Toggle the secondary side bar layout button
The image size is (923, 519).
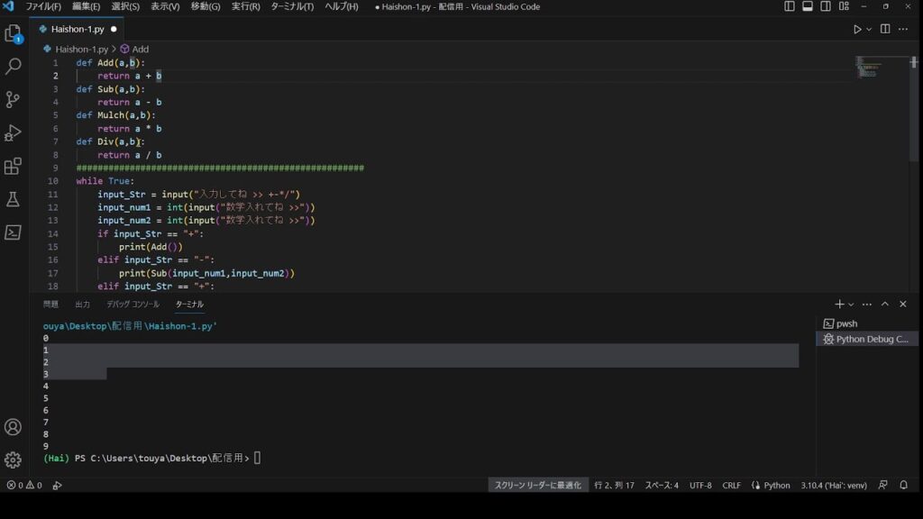point(826,6)
